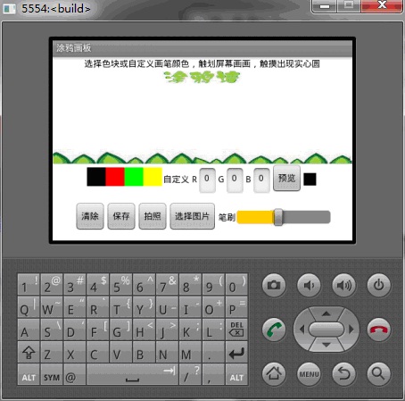The height and width of the screenshot is (401, 405).
Task: Click the R value input field
Action: (207, 180)
